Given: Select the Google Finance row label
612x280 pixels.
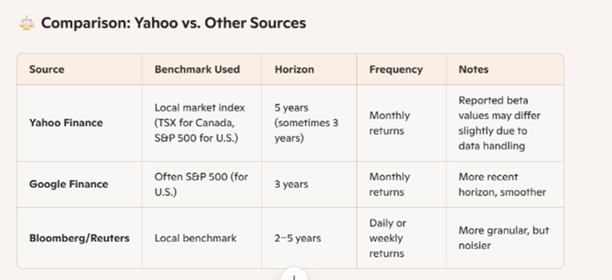Looking at the screenshot, I should pos(68,184).
